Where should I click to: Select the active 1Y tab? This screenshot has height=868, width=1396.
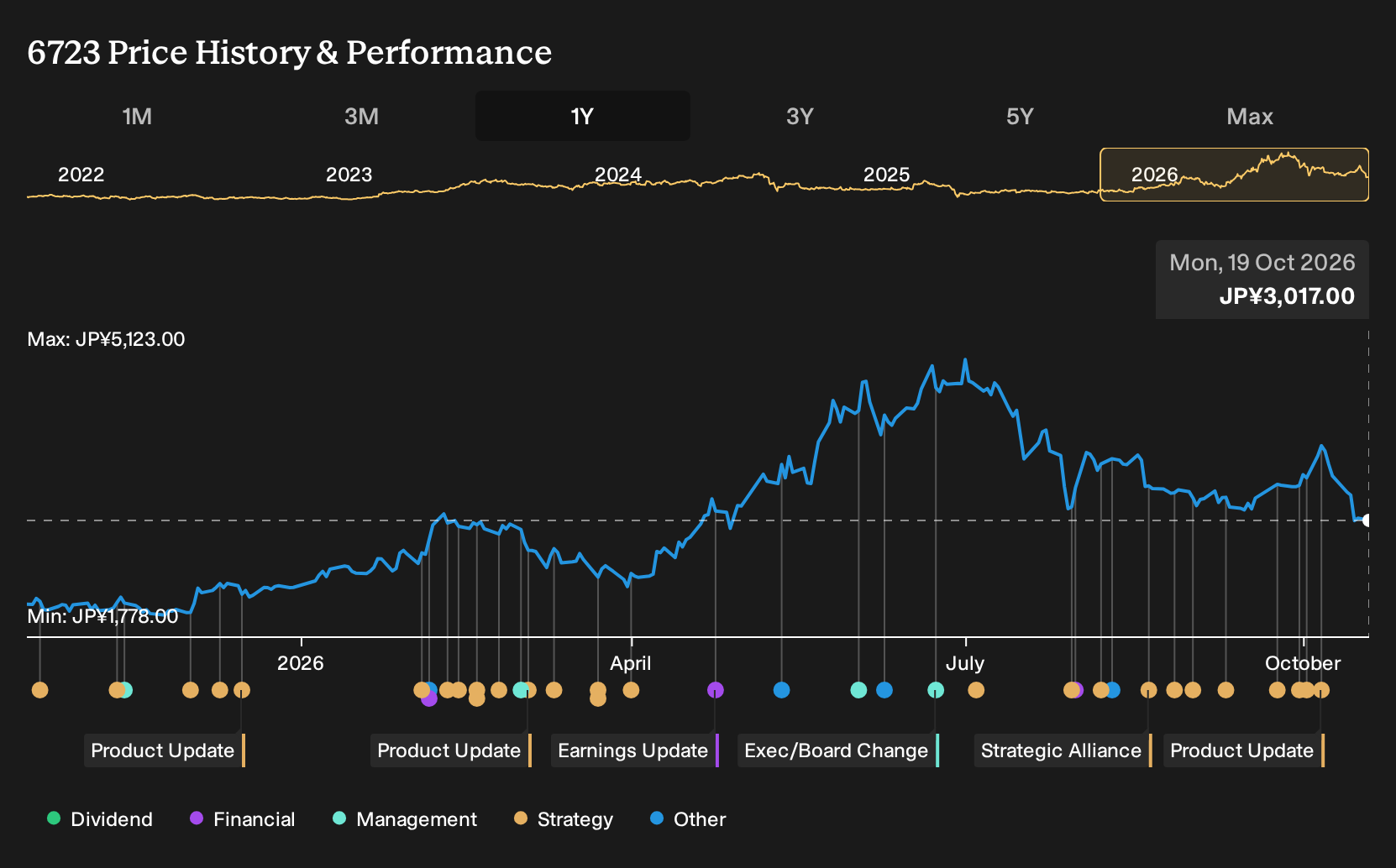582,116
